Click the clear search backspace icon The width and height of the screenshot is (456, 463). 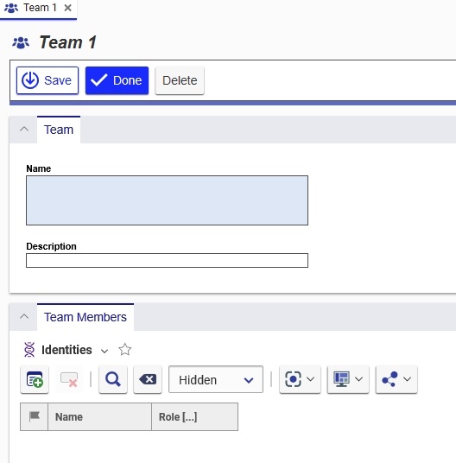point(148,379)
